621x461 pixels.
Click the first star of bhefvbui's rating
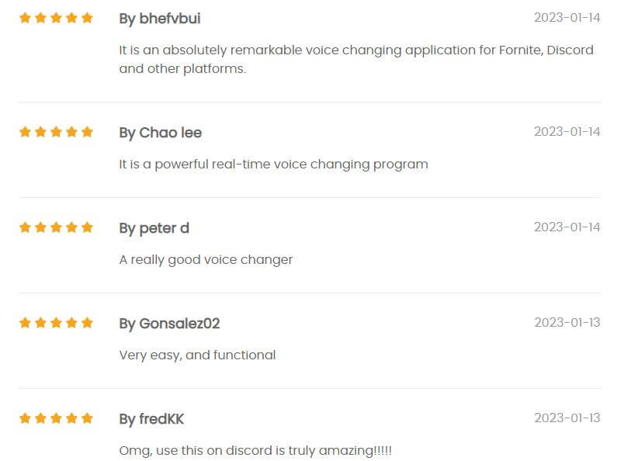click(x=25, y=18)
